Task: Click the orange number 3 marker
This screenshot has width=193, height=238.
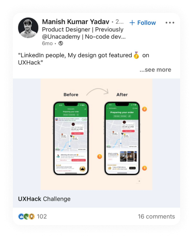Action: pyautogui.click(x=145, y=168)
